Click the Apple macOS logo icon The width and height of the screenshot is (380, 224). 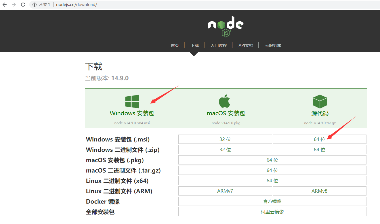225,101
